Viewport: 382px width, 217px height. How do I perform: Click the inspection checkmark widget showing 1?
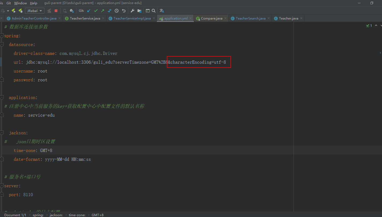369,26
